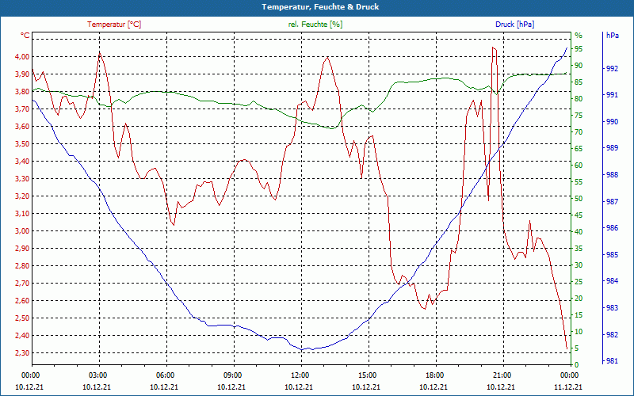This screenshot has width=634, height=396.
Task: Click blue pressure axis value '988'
Action: [613, 175]
